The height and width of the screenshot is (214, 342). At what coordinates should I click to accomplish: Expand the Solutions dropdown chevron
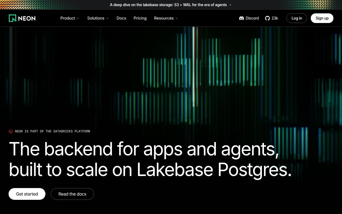click(x=107, y=18)
